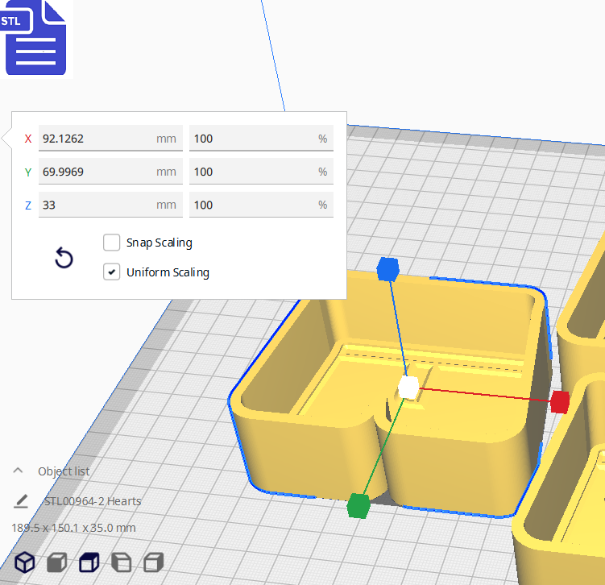
Task: Select the front view camera icon
Action: click(56, 562)
